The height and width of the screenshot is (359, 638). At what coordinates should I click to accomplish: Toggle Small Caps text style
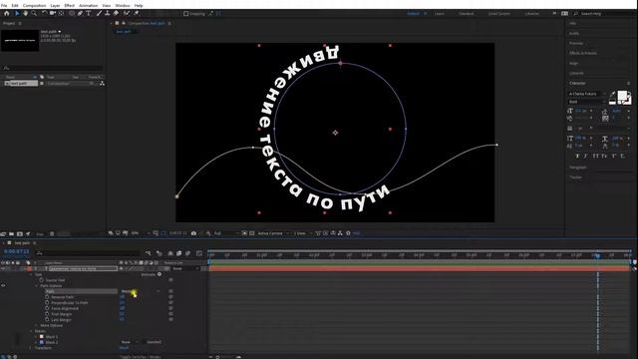tap(604, 157)
